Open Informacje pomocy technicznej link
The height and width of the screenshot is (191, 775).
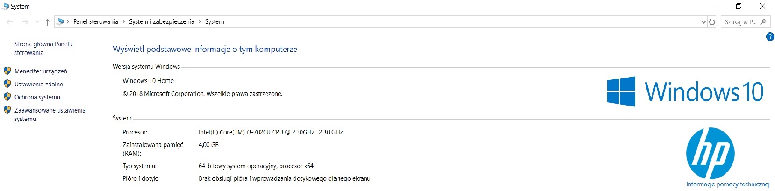coord(727,184)
